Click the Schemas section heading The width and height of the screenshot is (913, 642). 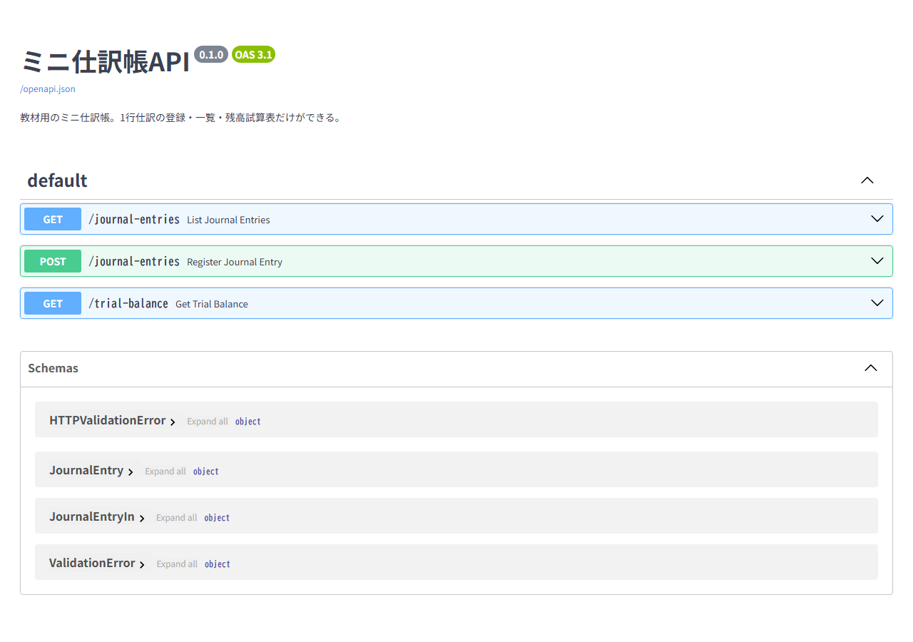coord(53,368)
